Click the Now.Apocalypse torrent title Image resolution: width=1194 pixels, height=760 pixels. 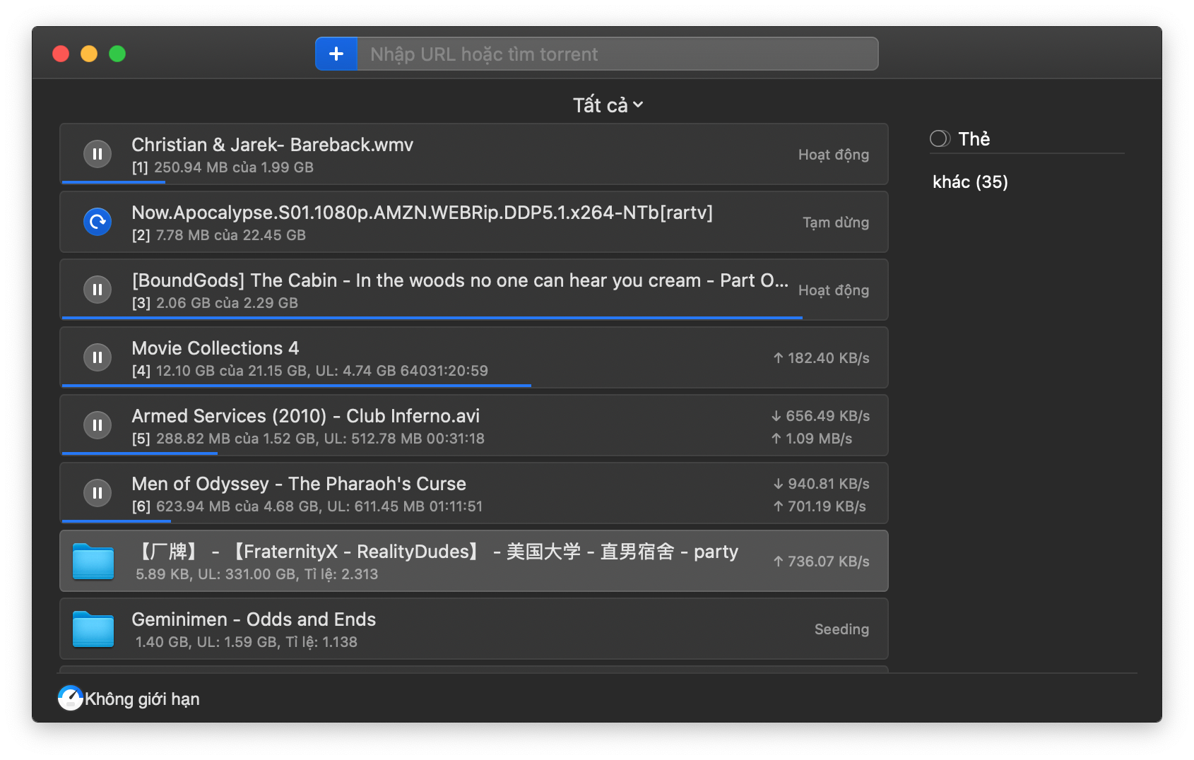pyautogui.click(x=422, y=213)
